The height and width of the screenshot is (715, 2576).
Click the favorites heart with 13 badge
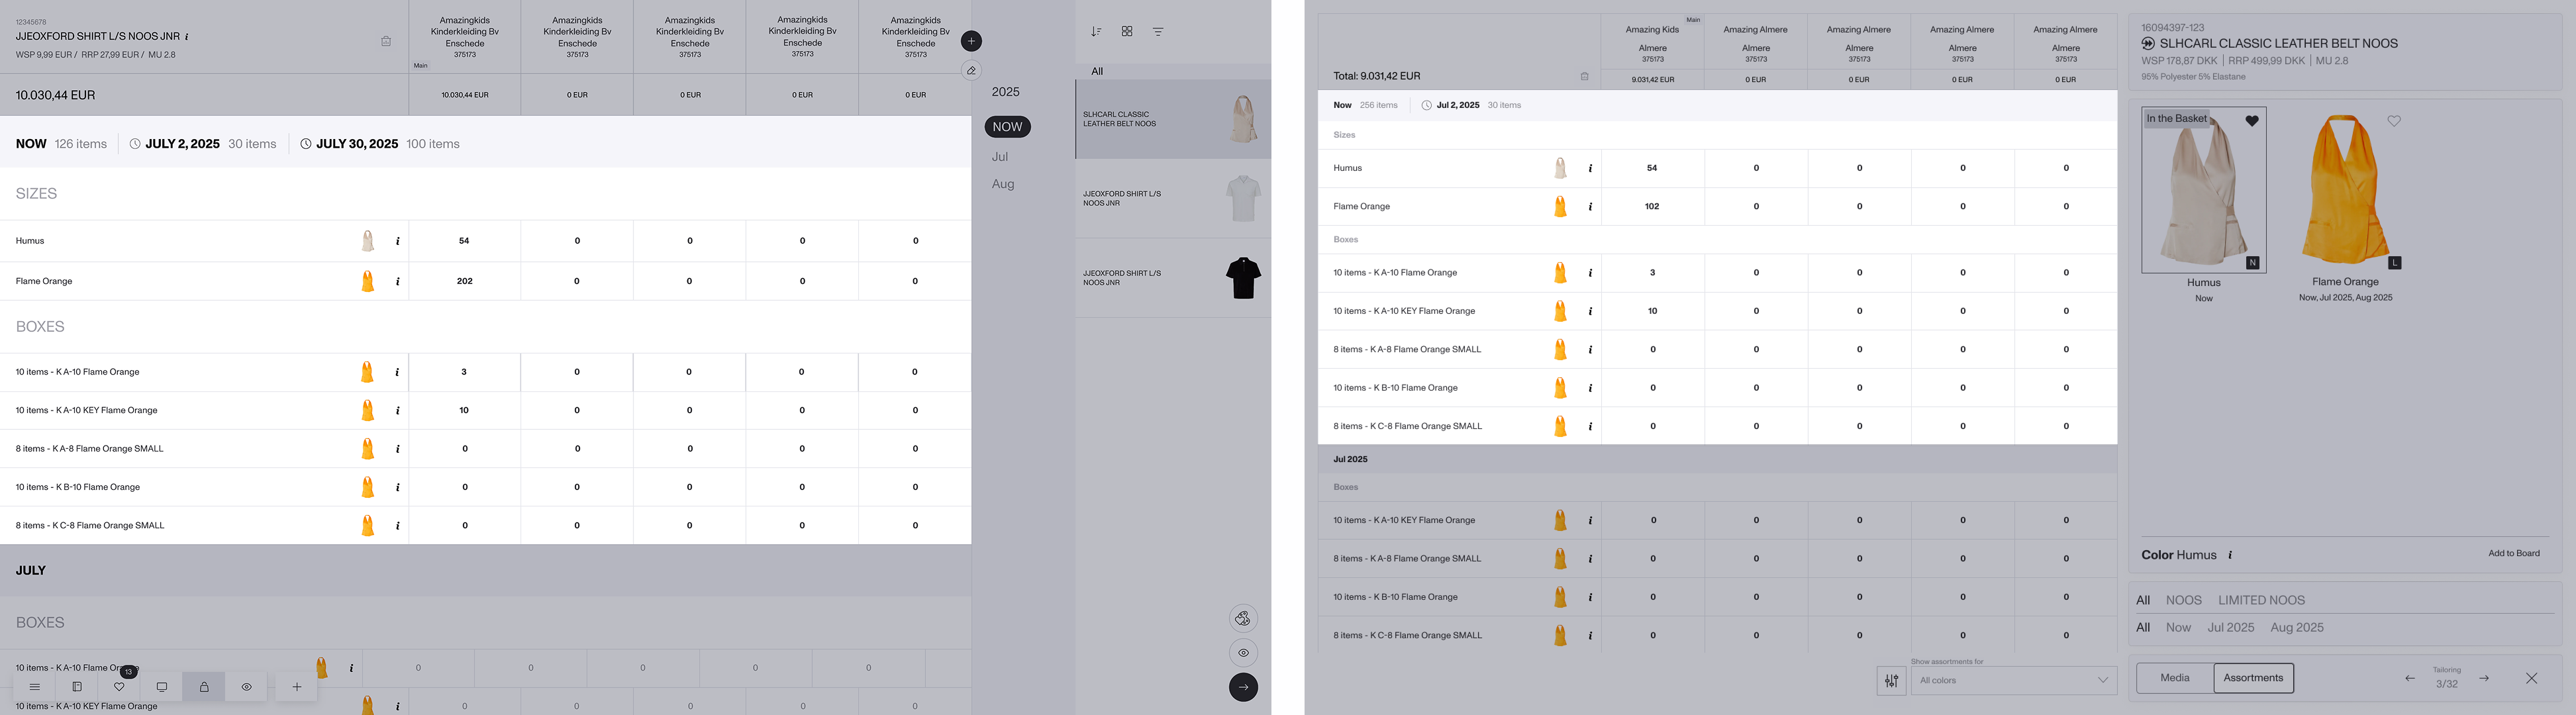tap(119, 687)
